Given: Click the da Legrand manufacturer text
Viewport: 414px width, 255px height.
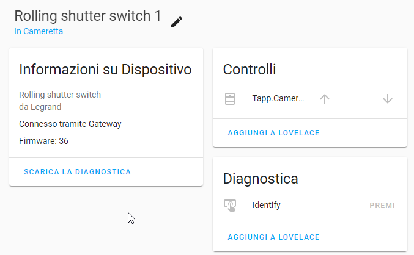Looking at the screenshot, I should (40, 107).
